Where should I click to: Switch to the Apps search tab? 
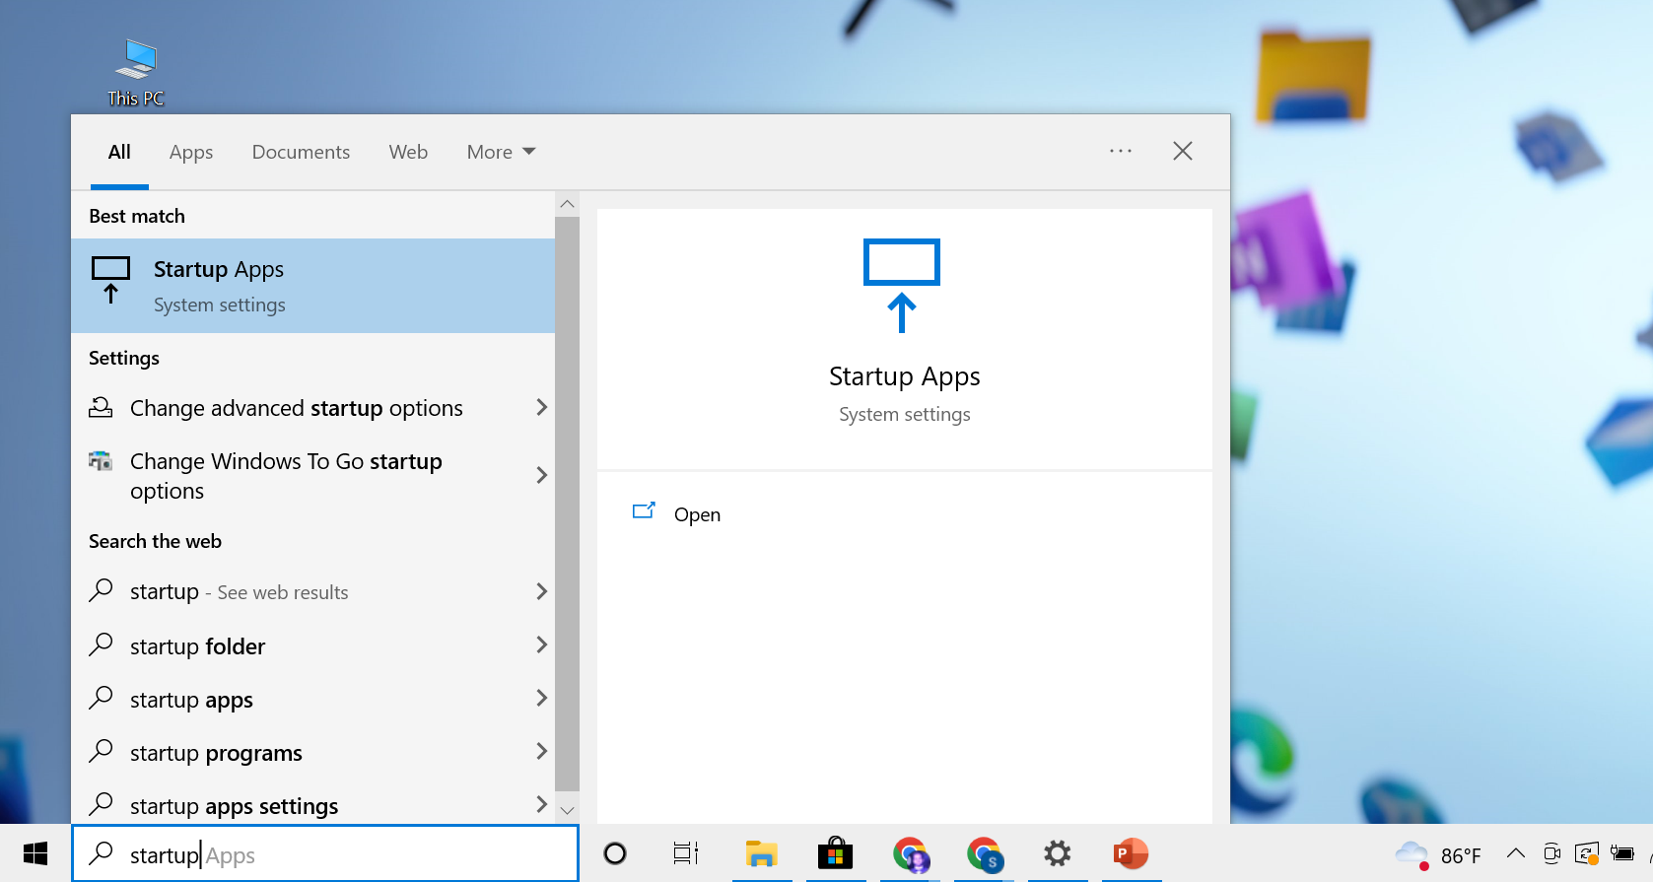191,152
